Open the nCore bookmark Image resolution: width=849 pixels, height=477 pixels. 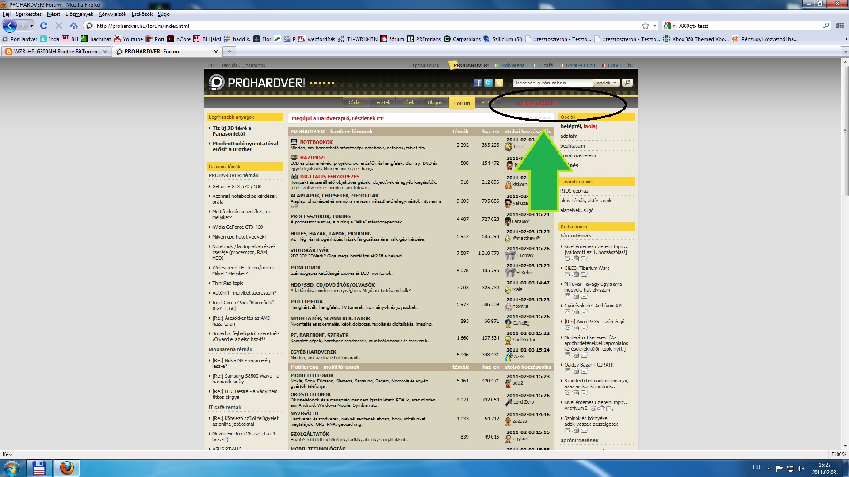pyautogui.click(x=179, y=39)
